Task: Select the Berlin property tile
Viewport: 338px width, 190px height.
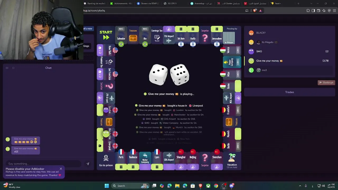Action: point(232,146)
